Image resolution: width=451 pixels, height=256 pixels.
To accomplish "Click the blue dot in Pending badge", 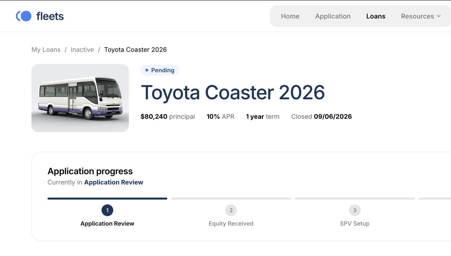I will (x=147, y=70).
